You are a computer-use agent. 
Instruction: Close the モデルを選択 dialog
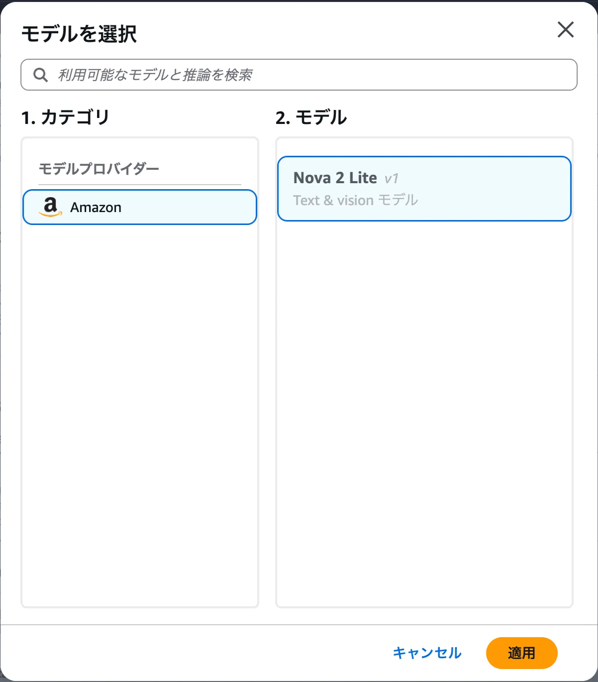coord(566,30)
